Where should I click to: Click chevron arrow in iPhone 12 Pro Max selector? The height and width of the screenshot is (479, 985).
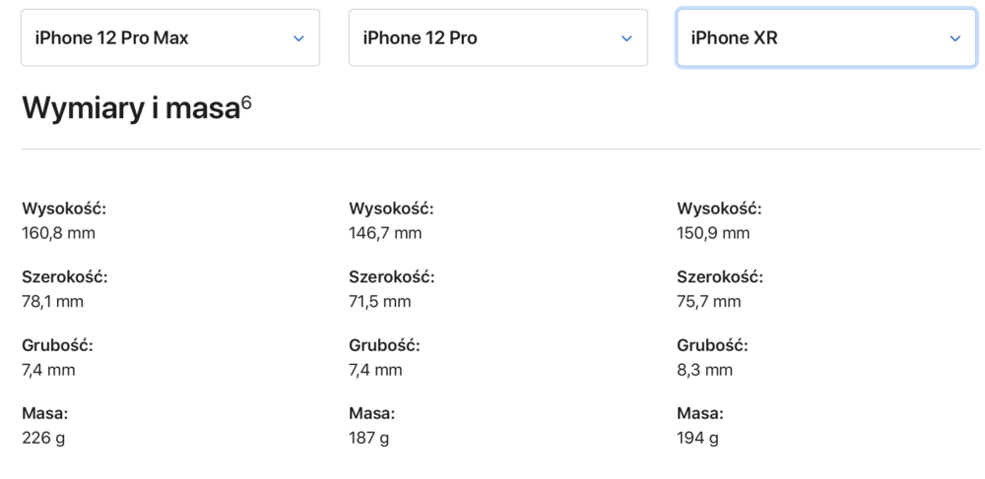298,38
